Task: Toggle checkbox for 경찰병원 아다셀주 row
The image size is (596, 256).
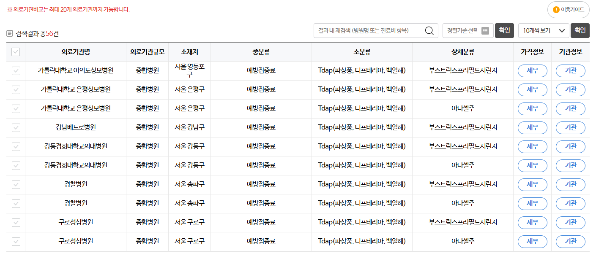Action: coord(16,204)
